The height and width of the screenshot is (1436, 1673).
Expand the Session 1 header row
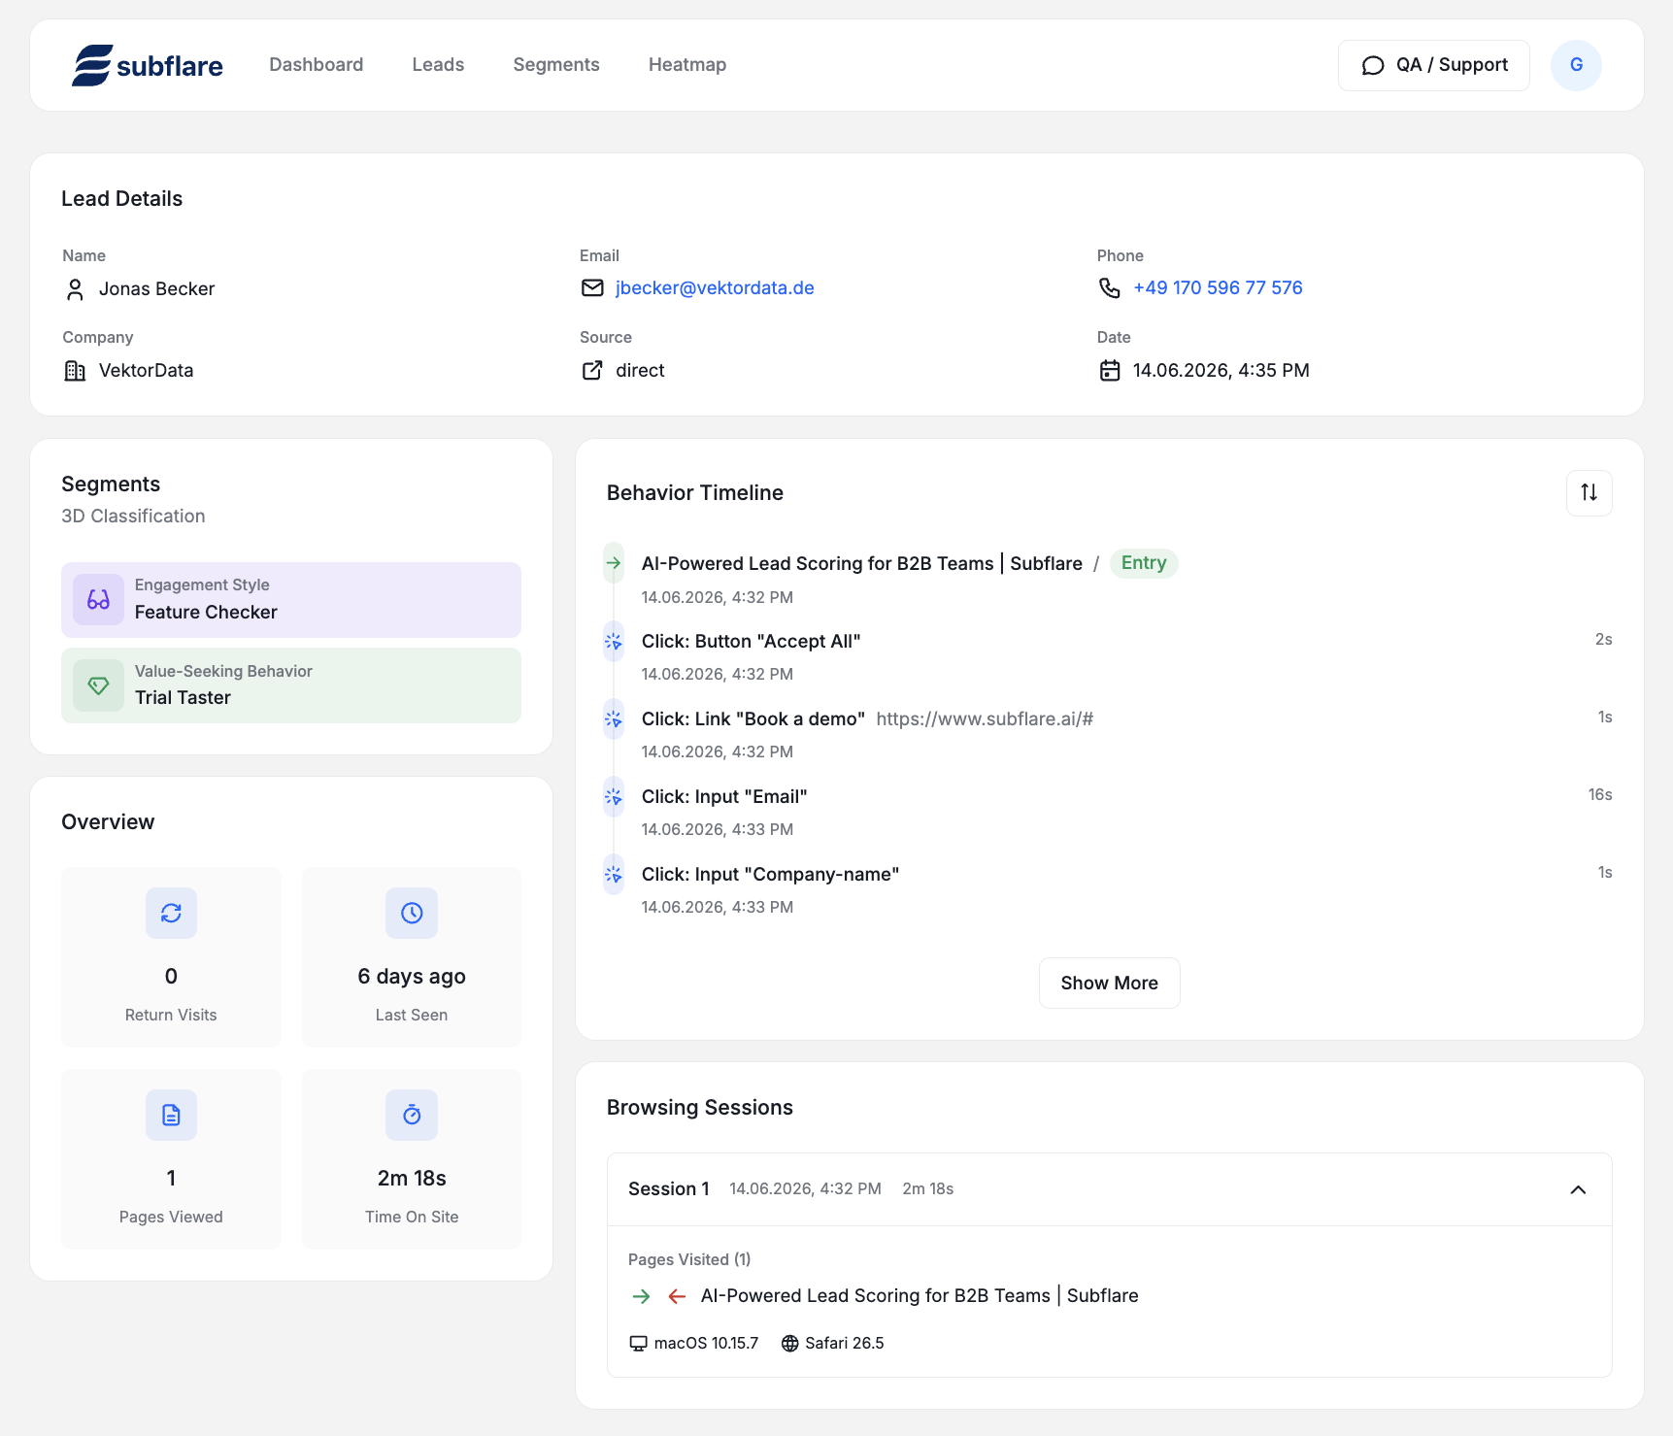pos(1109,1189)
